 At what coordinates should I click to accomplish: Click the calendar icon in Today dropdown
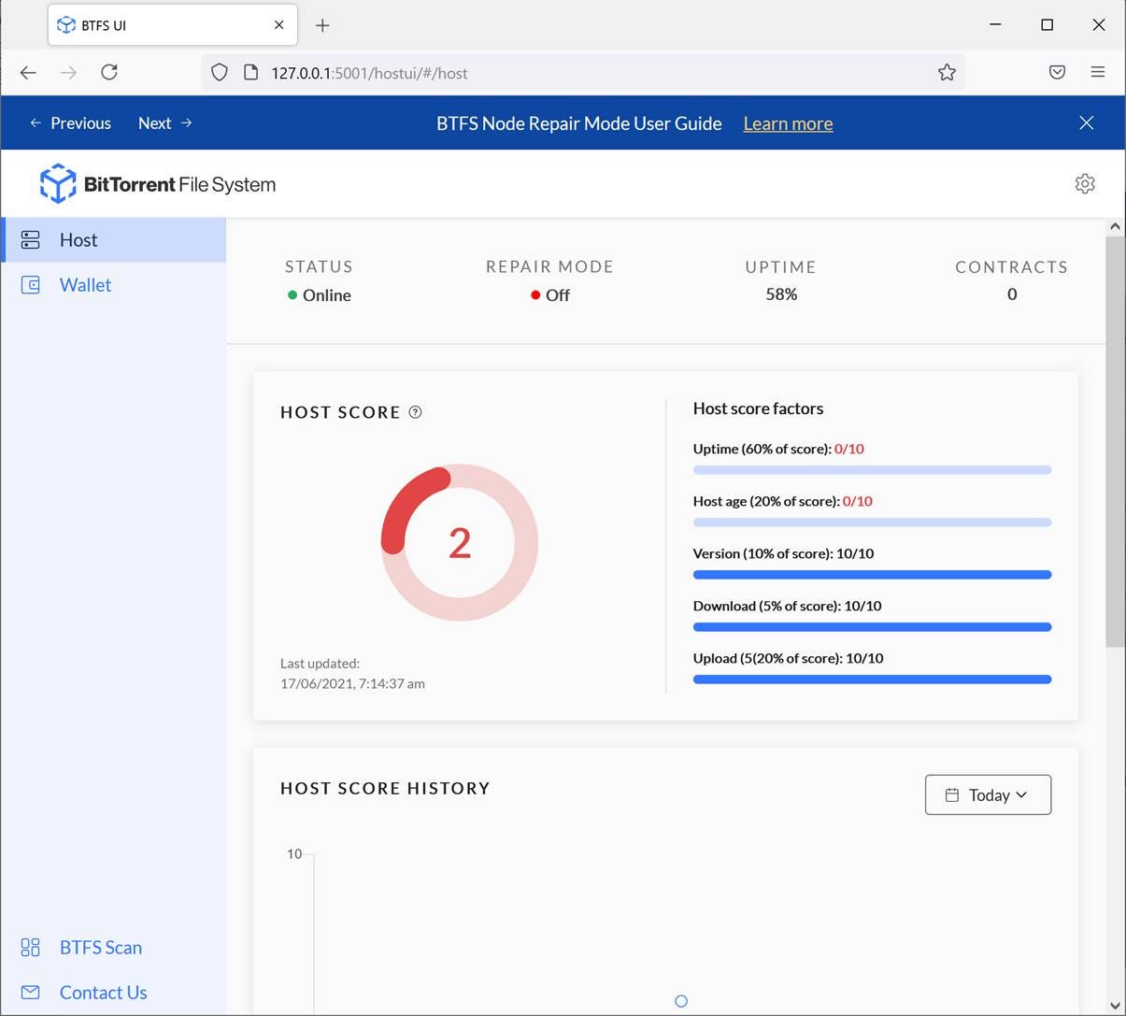(952, 795)
